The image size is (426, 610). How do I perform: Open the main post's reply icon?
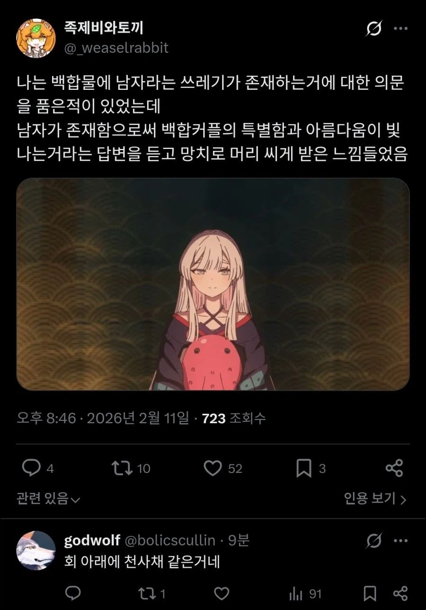[x=32, y=468]
